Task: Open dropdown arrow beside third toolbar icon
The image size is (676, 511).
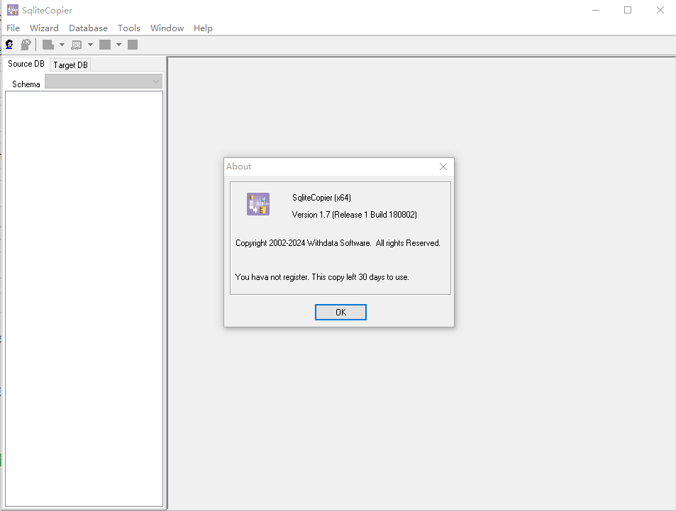Action: point(118,45)
